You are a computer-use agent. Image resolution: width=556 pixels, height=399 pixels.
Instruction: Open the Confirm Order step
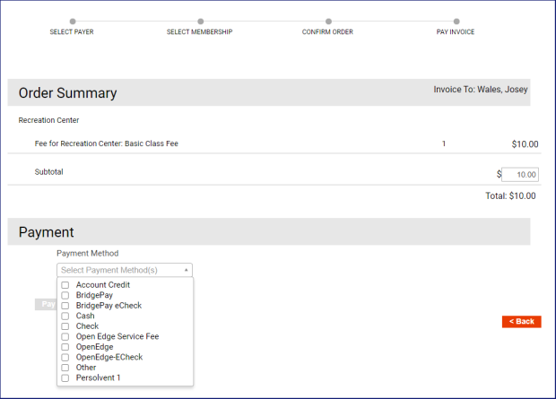[x=328, y=22]
